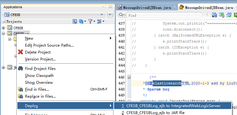Open the display options dropdown arrow

[103, 21]
